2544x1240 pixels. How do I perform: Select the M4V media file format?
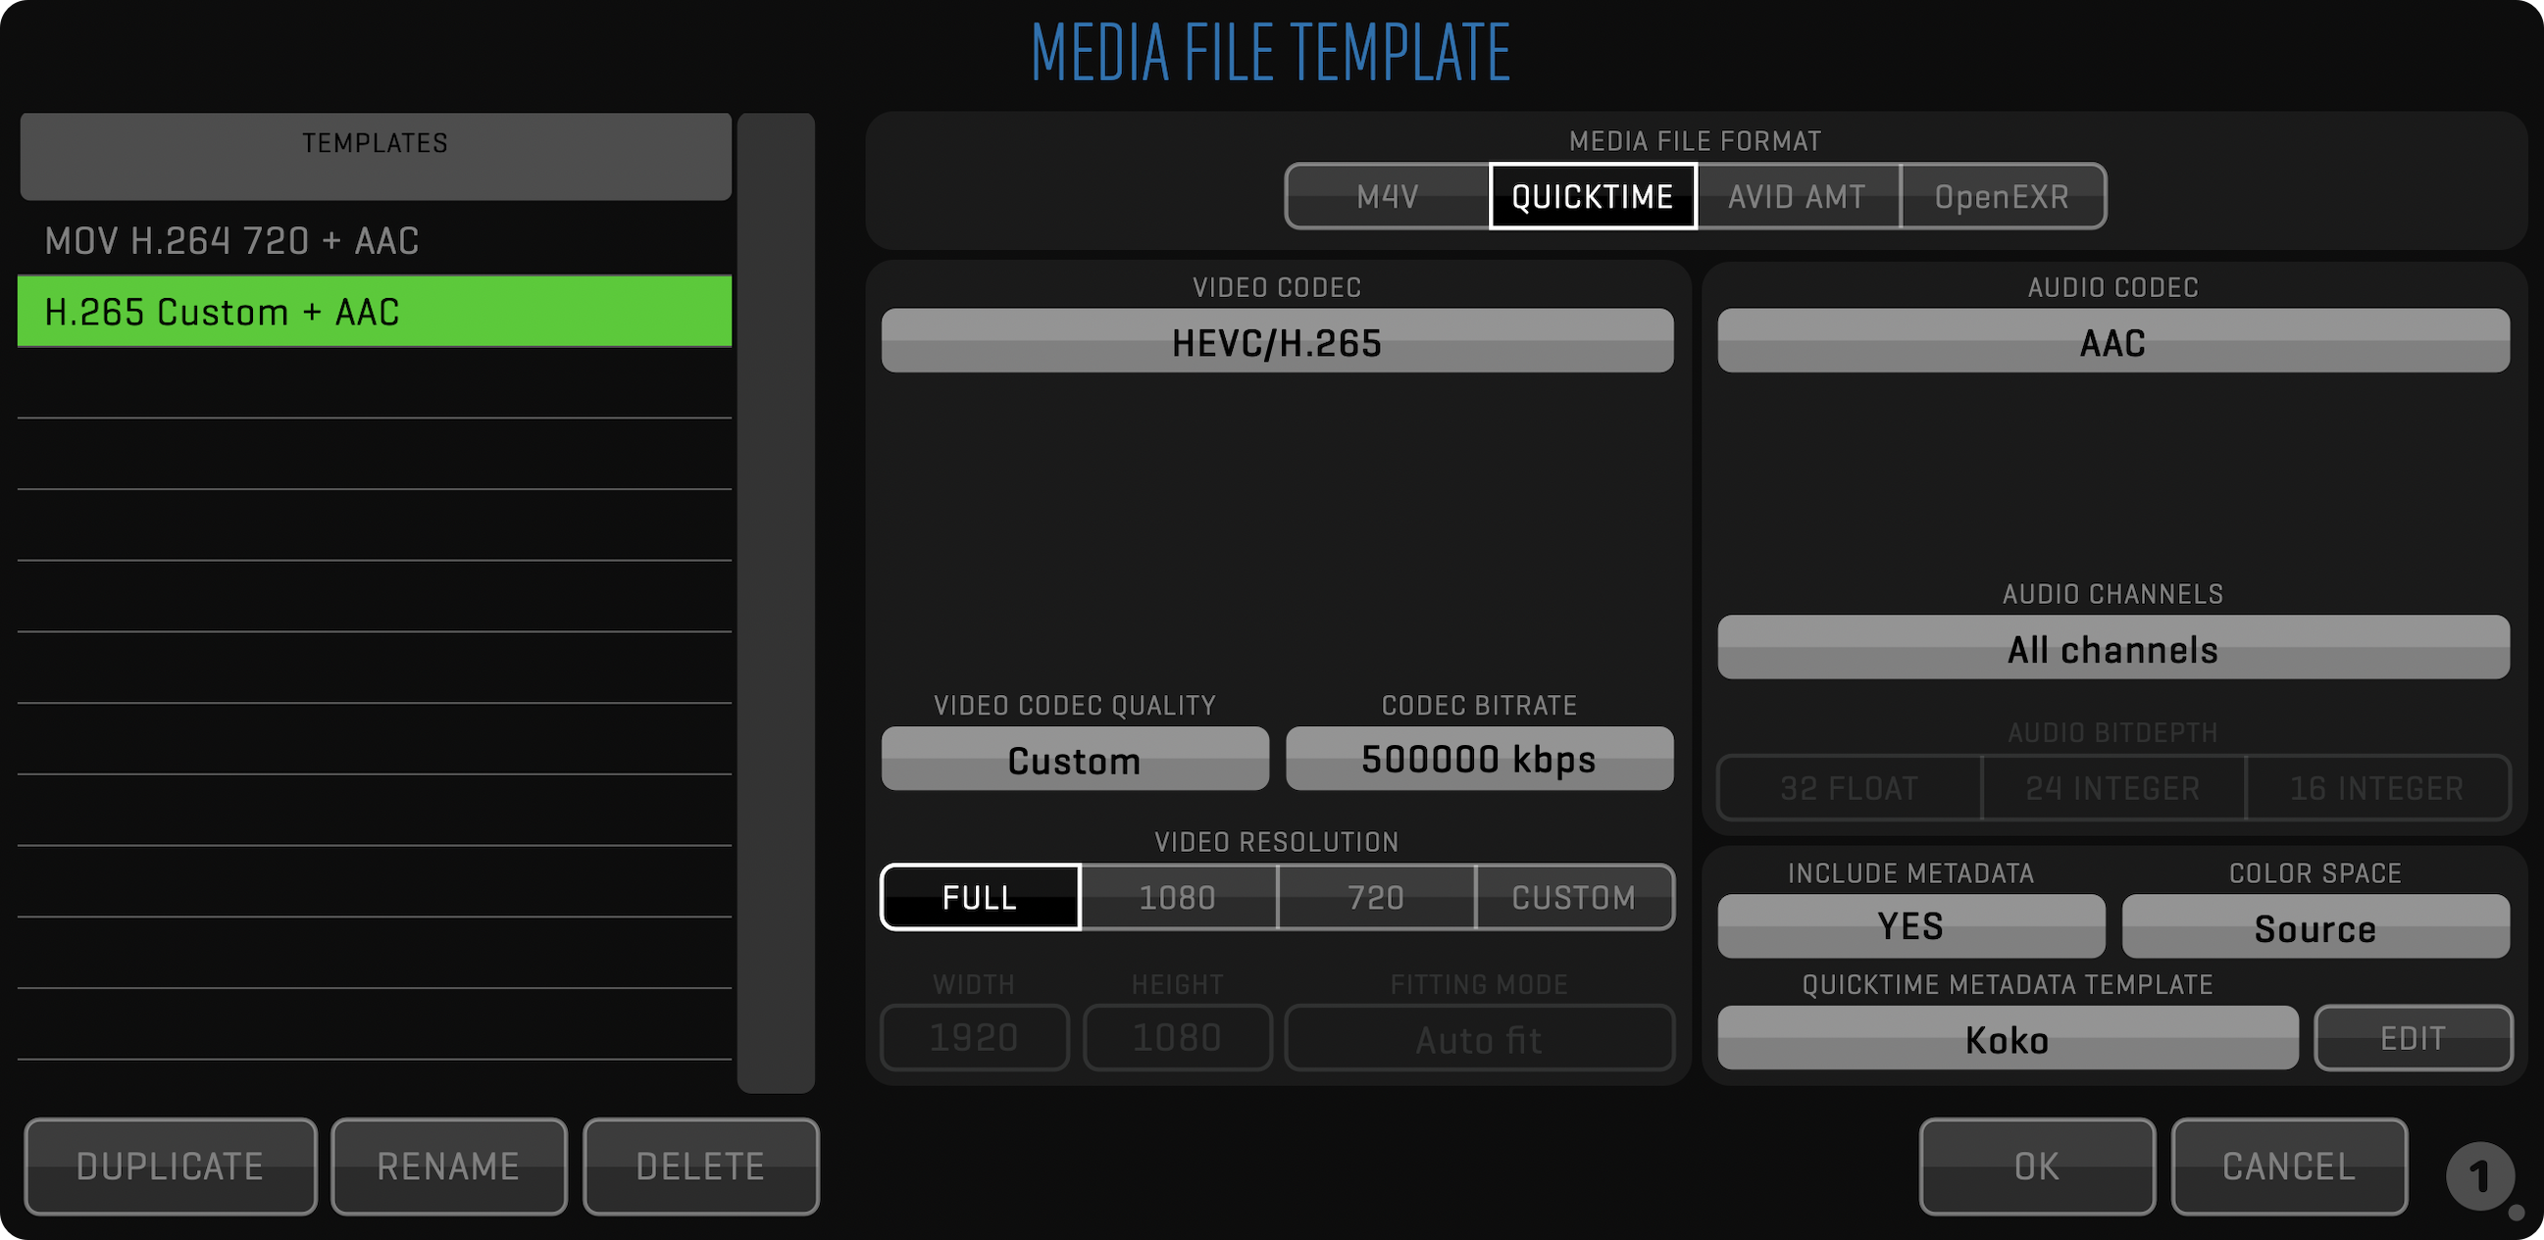[1388, 196]
